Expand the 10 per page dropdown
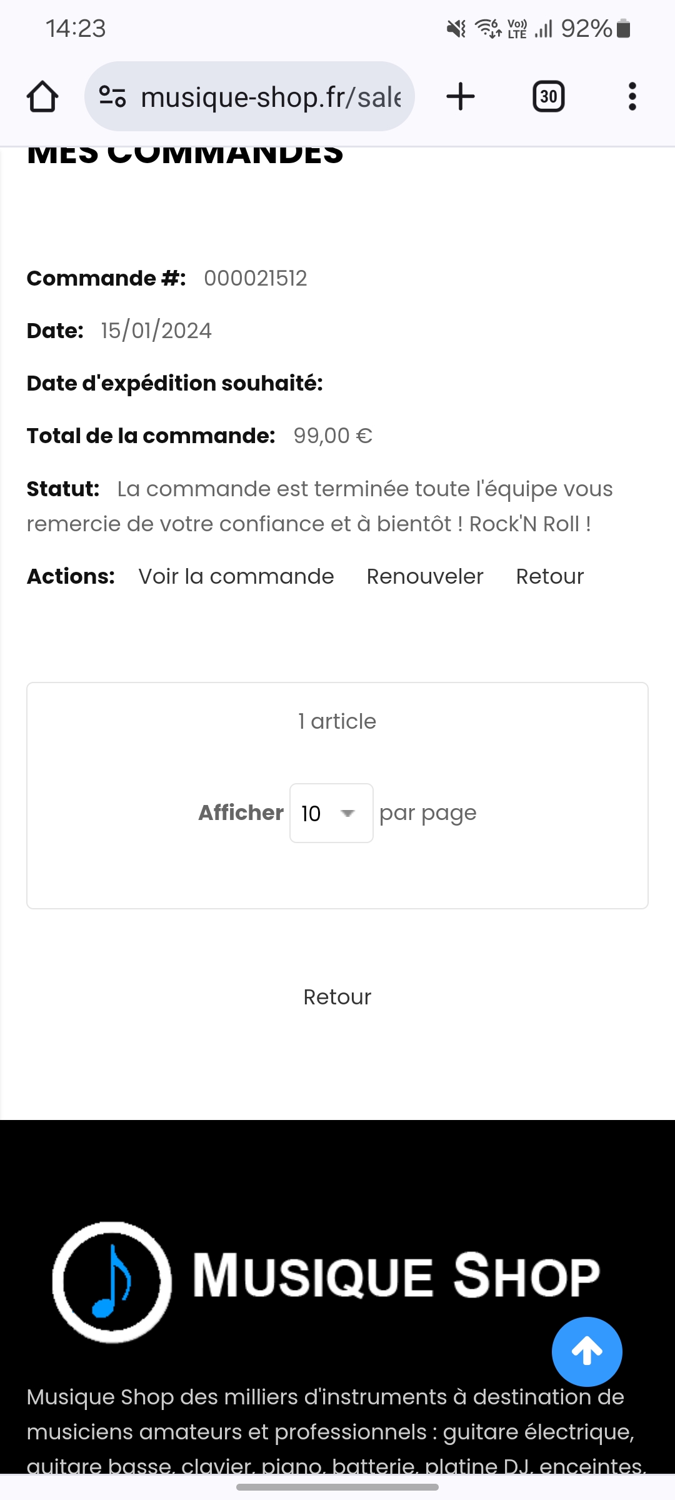 coord(331,813)
